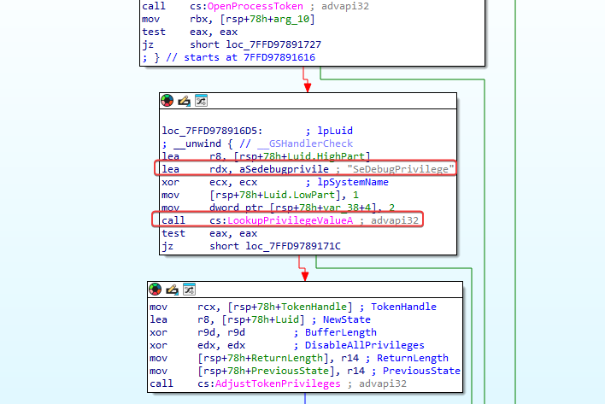Click the blue ReturnLength comment
Screen dimensions: 605x404
click(x=413, y=358)
